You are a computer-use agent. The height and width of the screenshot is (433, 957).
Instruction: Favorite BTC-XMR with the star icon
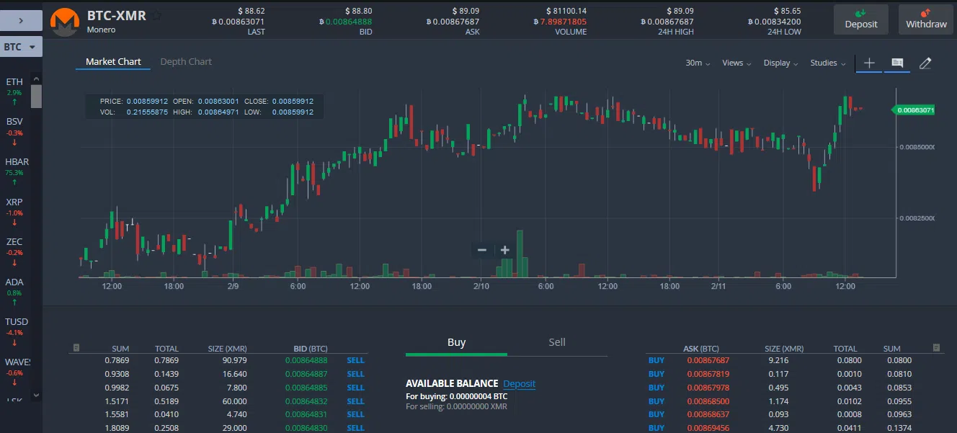(156, 15)
